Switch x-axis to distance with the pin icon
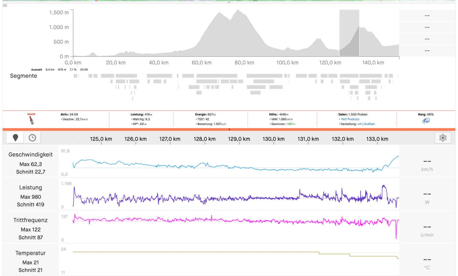The height and width of the screenshot is (276, 458). coord(15,138)
